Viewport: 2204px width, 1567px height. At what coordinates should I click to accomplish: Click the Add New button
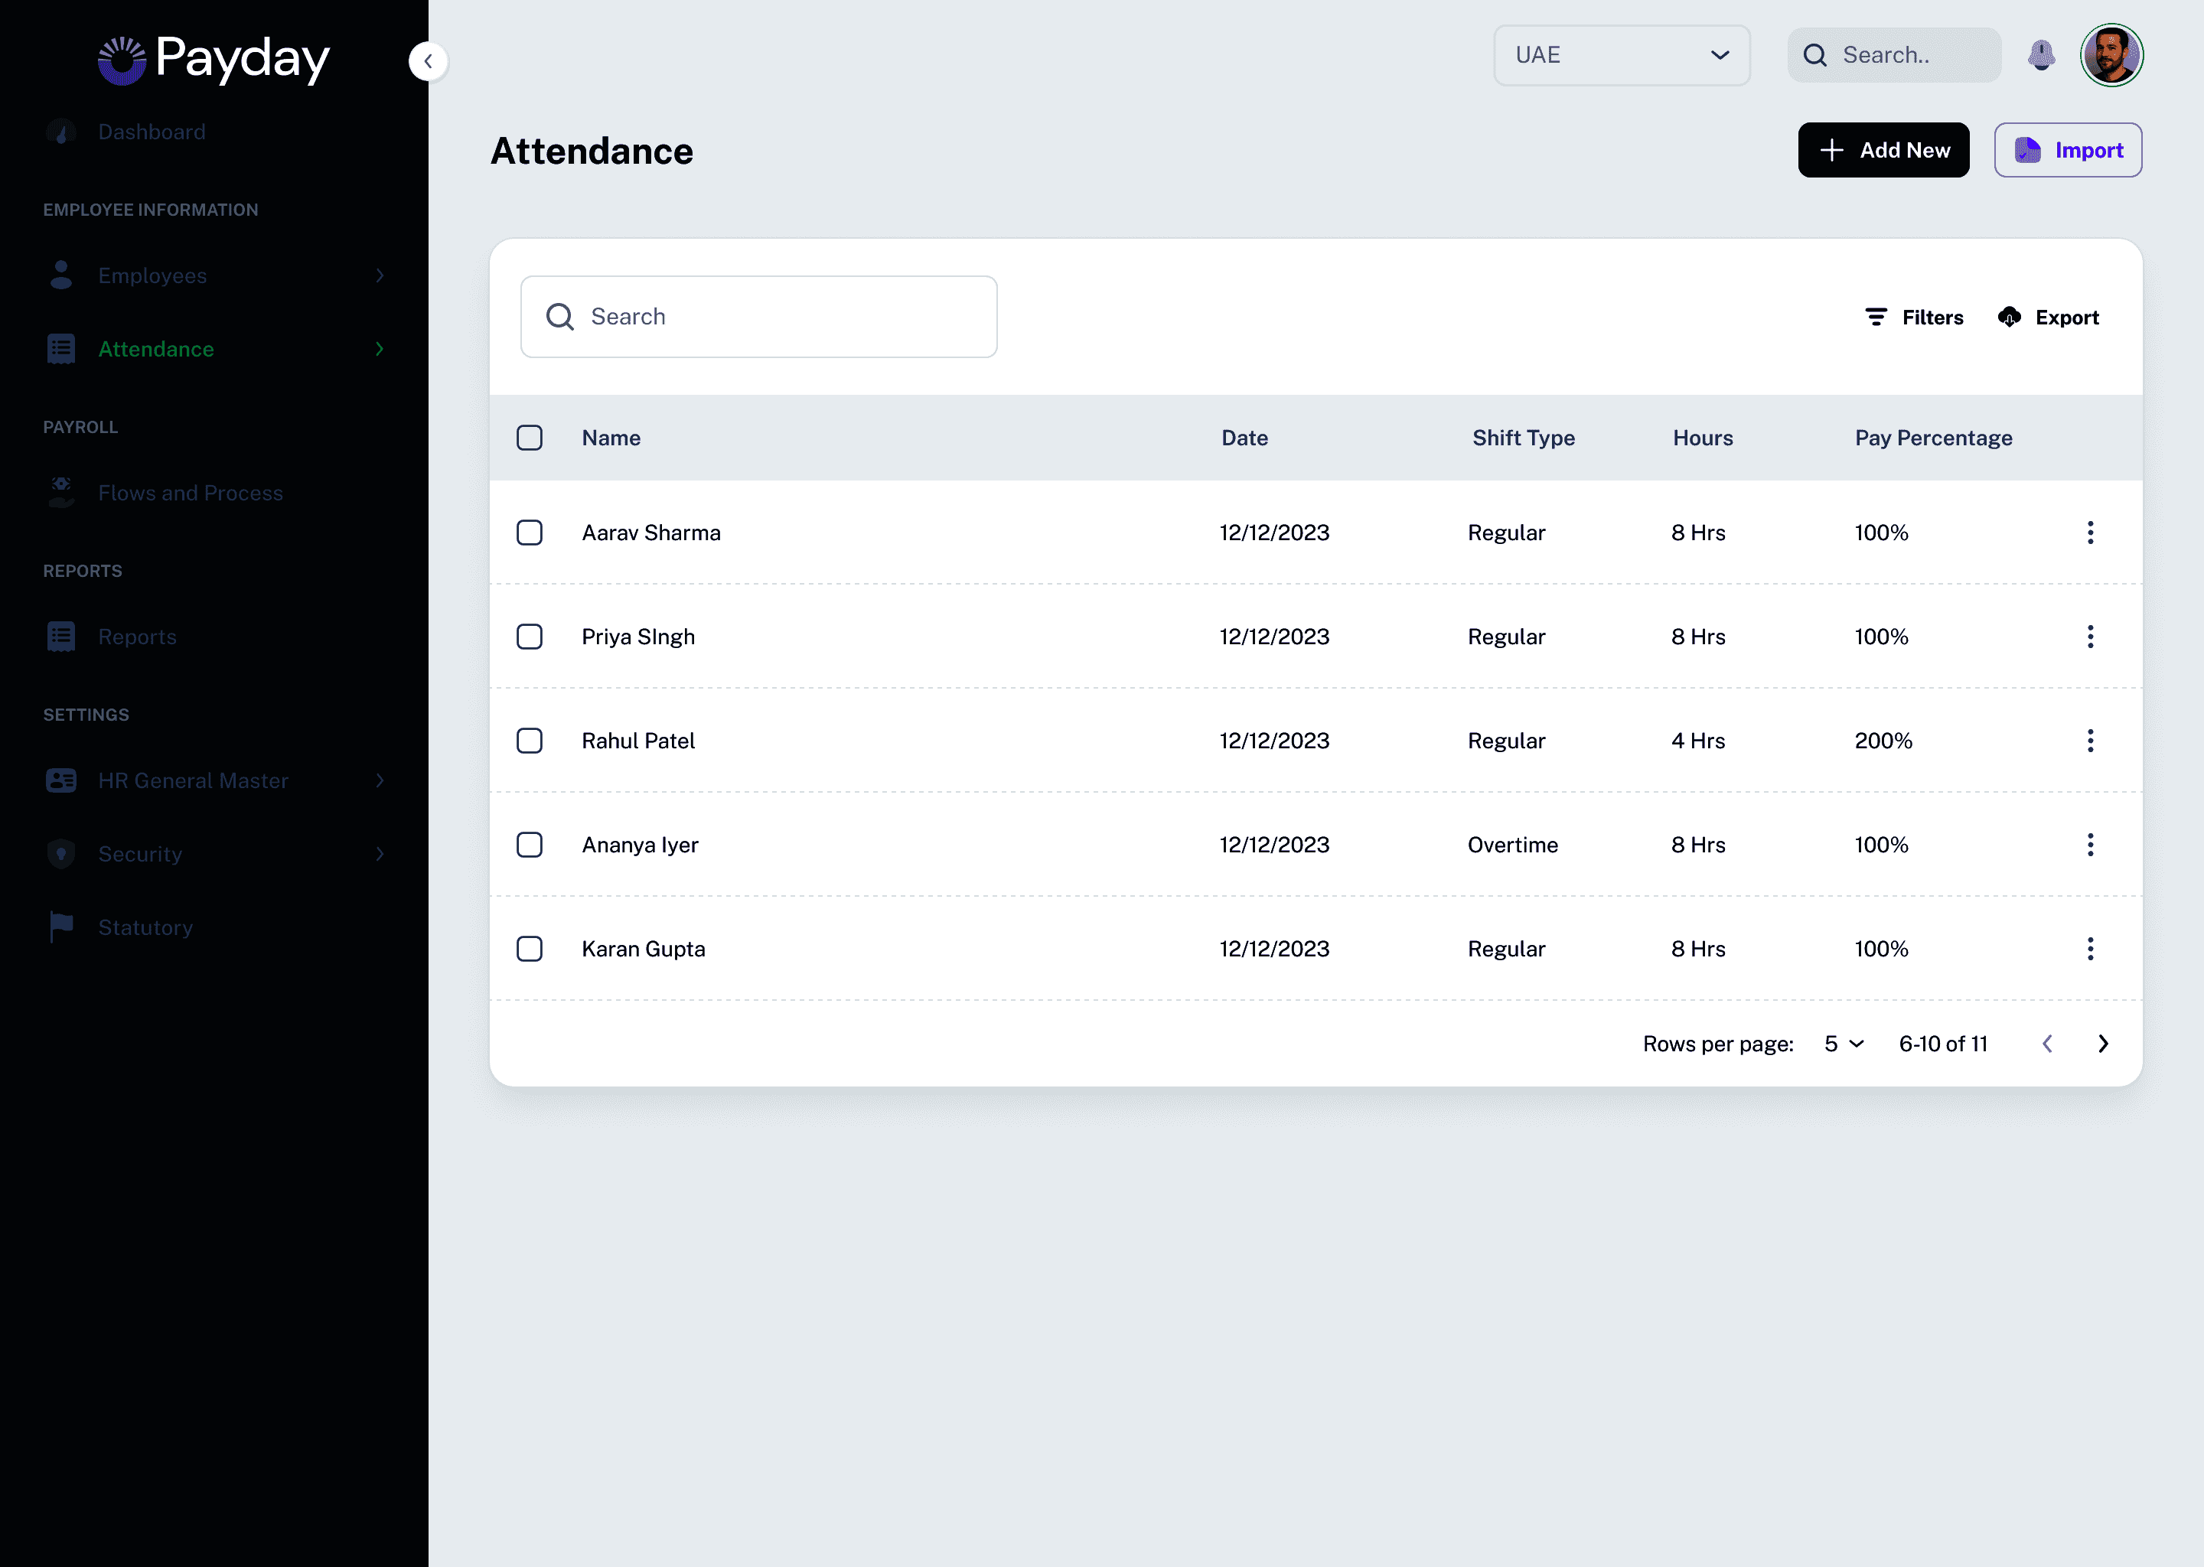pos(1883,151)
